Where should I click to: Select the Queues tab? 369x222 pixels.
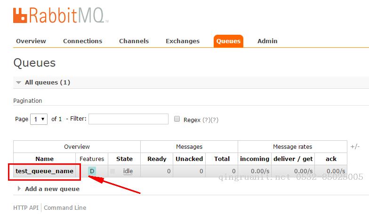click(x=228, y=41)
